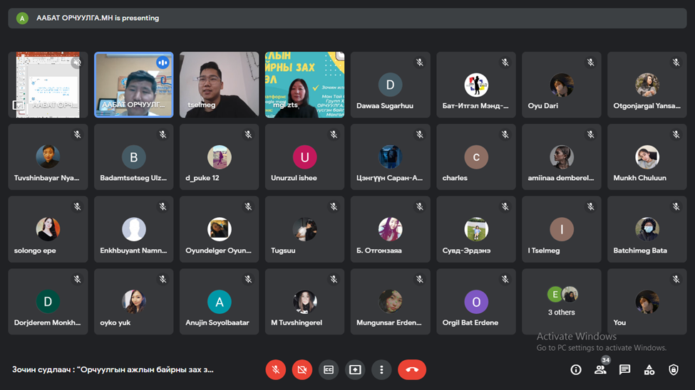The height and width of the screenshot is (390, 695).
Task: Click I Tselmeg's brown I avatar
Action: tap(562, 229)
